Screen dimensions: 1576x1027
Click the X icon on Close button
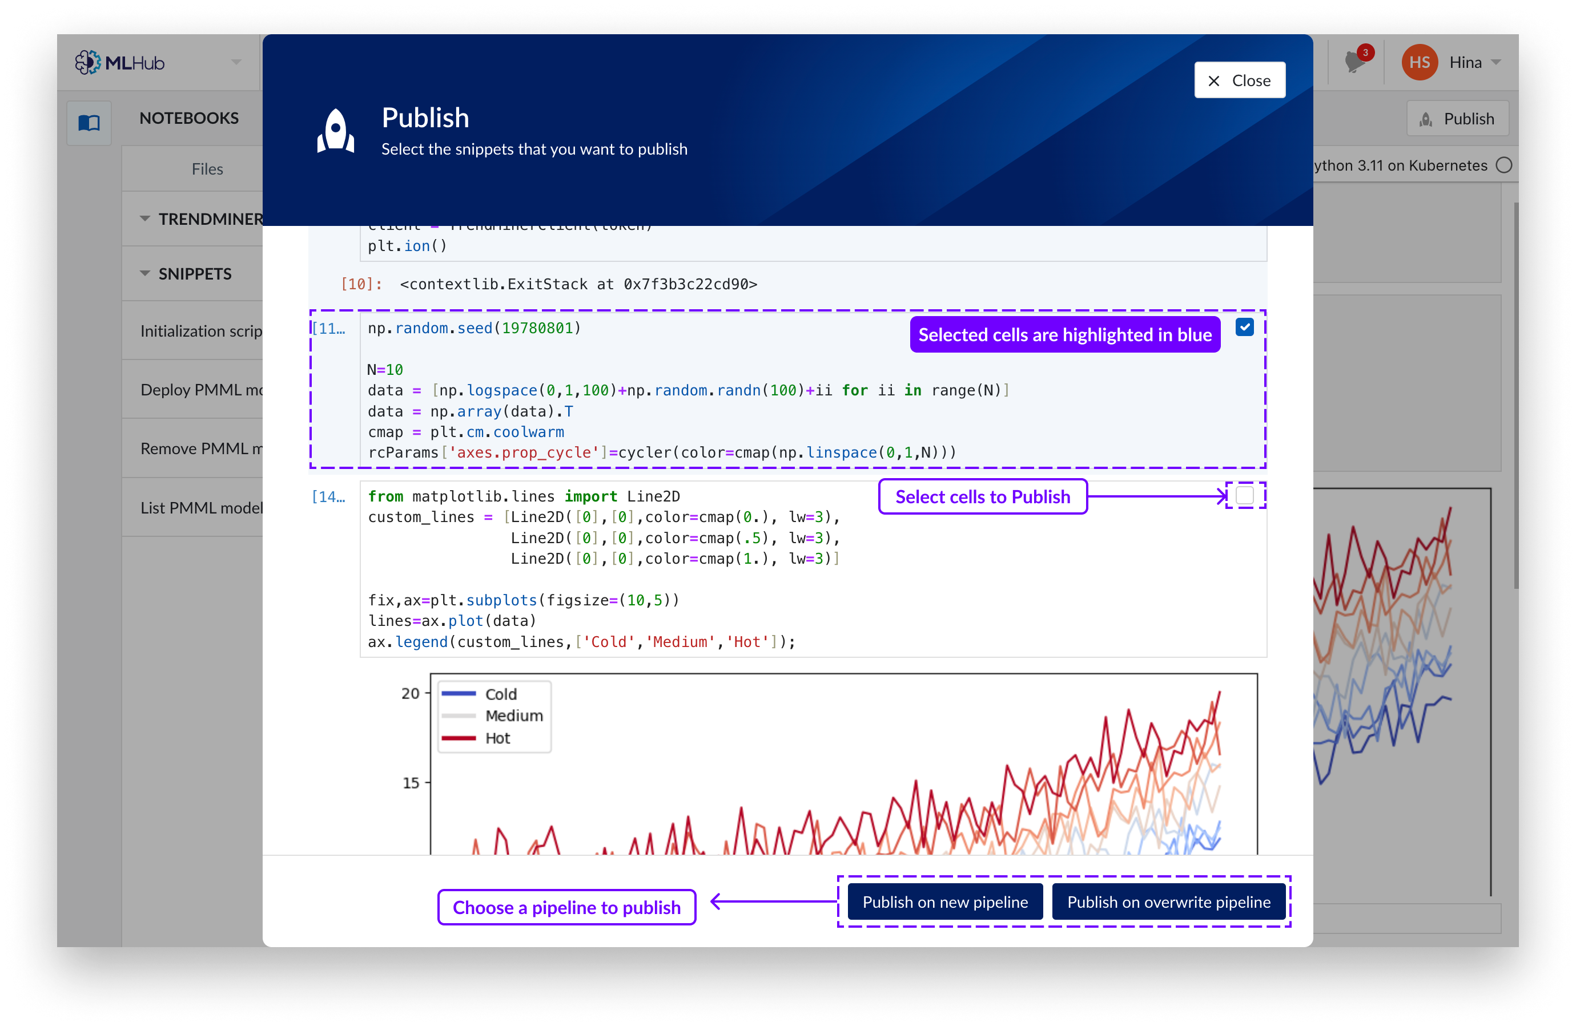click(x=1214, y=80)
